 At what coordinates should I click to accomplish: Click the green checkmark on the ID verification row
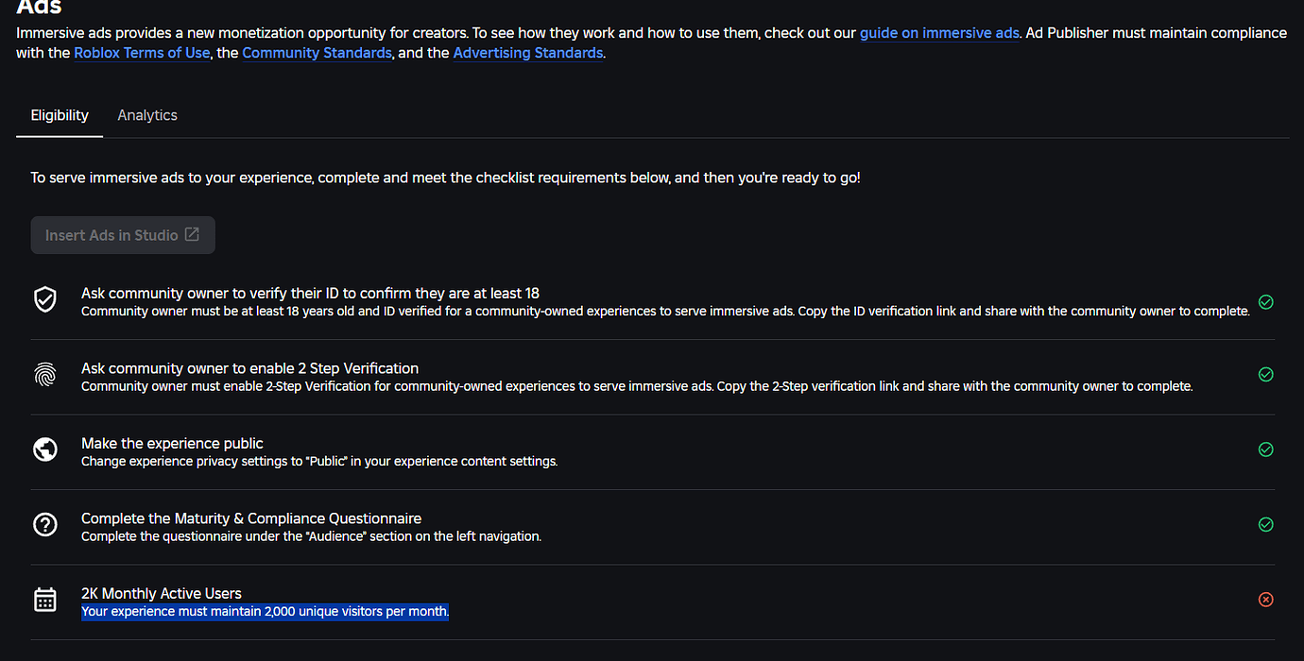click(x=1266, y=302)
